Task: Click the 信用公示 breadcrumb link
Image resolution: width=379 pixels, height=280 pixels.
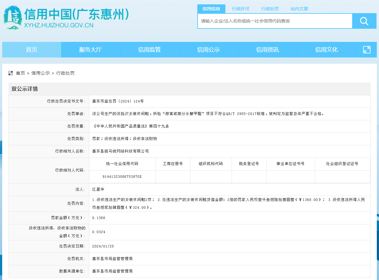Action: [x=41, y=73]
